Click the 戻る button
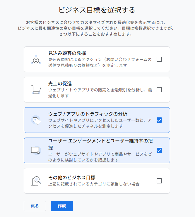195x217 pixels. tap(35, 206)
